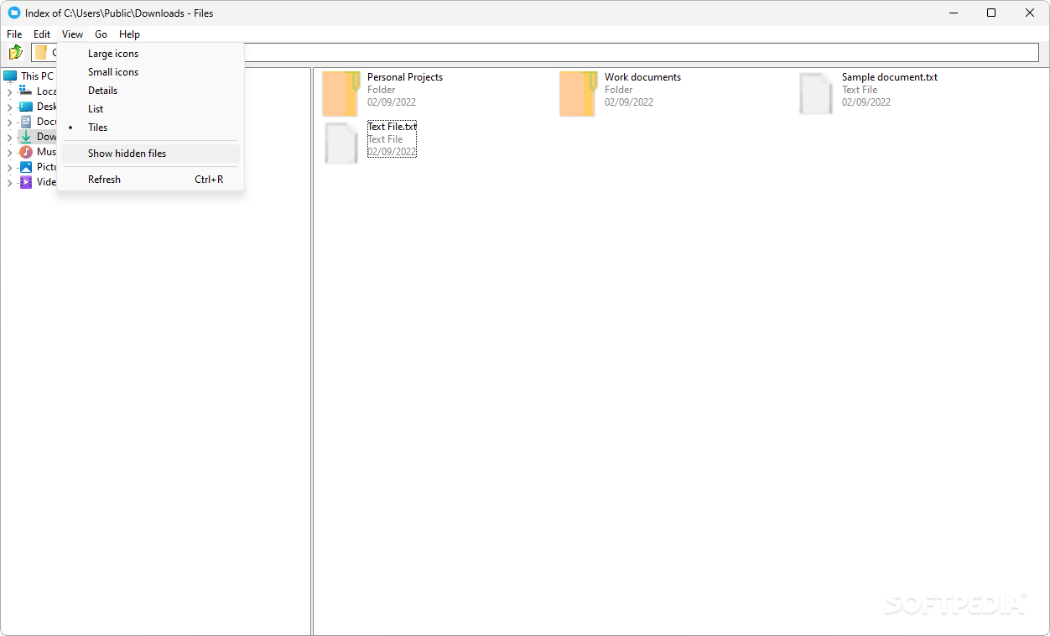
Task: Click the Documents icon in tree
Action: pos(26,121)
